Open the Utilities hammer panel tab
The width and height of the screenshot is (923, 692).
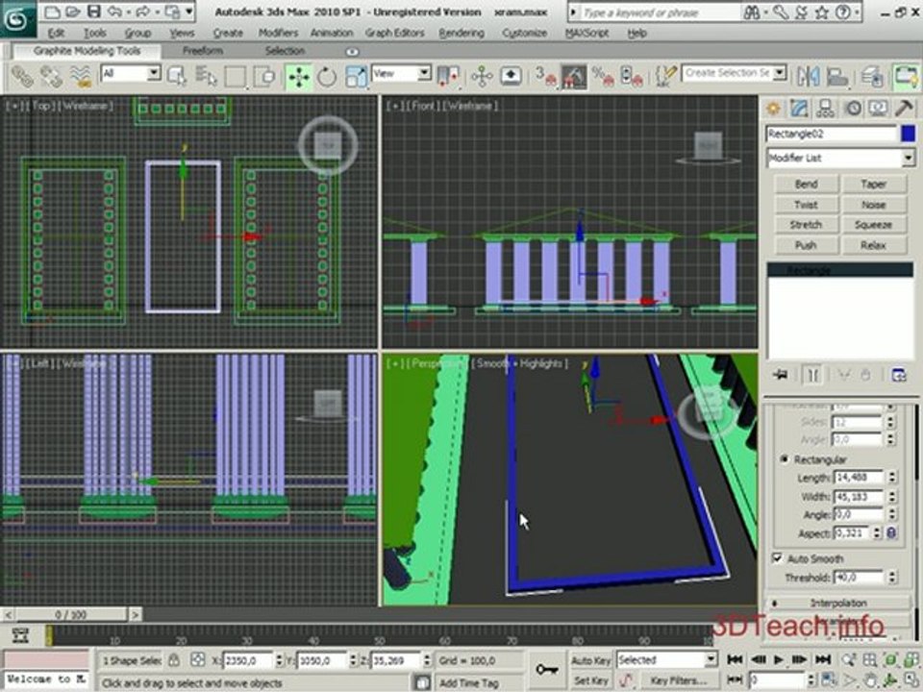click(x=904, y=109)
